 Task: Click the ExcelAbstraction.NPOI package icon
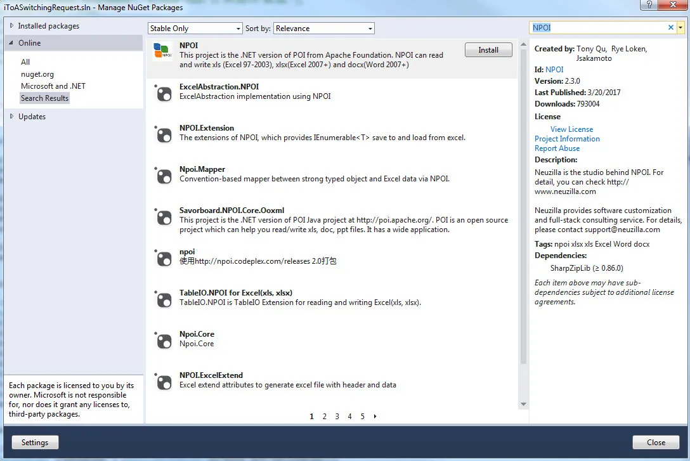click(x=164, y=93)
